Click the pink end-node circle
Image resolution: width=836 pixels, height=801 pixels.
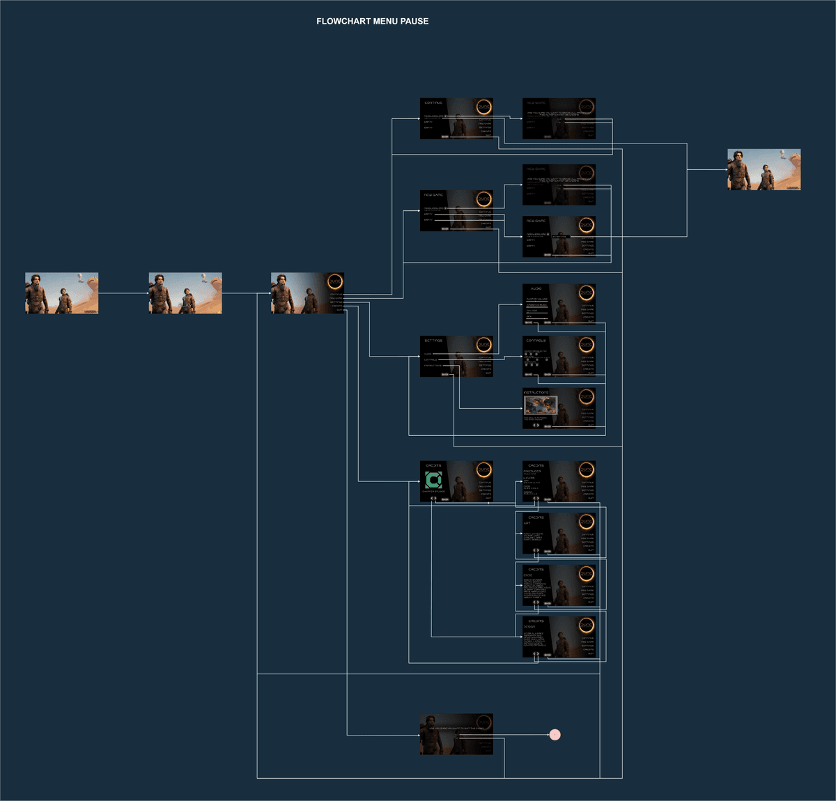555,734
